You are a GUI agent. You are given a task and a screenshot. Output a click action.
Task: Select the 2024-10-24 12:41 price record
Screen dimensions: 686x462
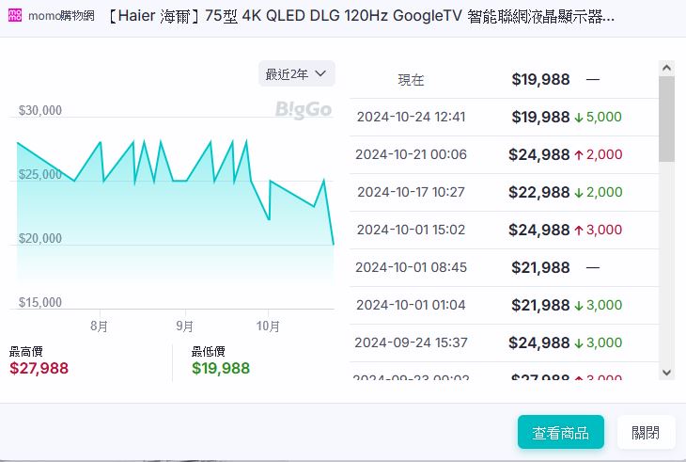(x=504, y=118)
